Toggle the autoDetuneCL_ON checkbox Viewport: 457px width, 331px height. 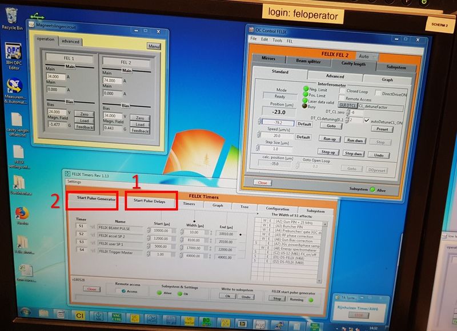367,121
